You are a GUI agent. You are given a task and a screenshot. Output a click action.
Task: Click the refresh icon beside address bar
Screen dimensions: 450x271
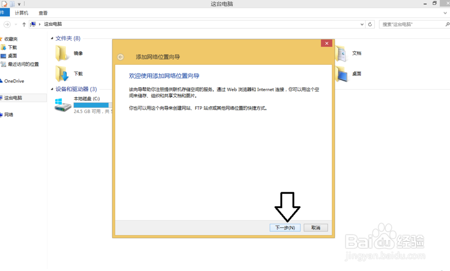370,24
